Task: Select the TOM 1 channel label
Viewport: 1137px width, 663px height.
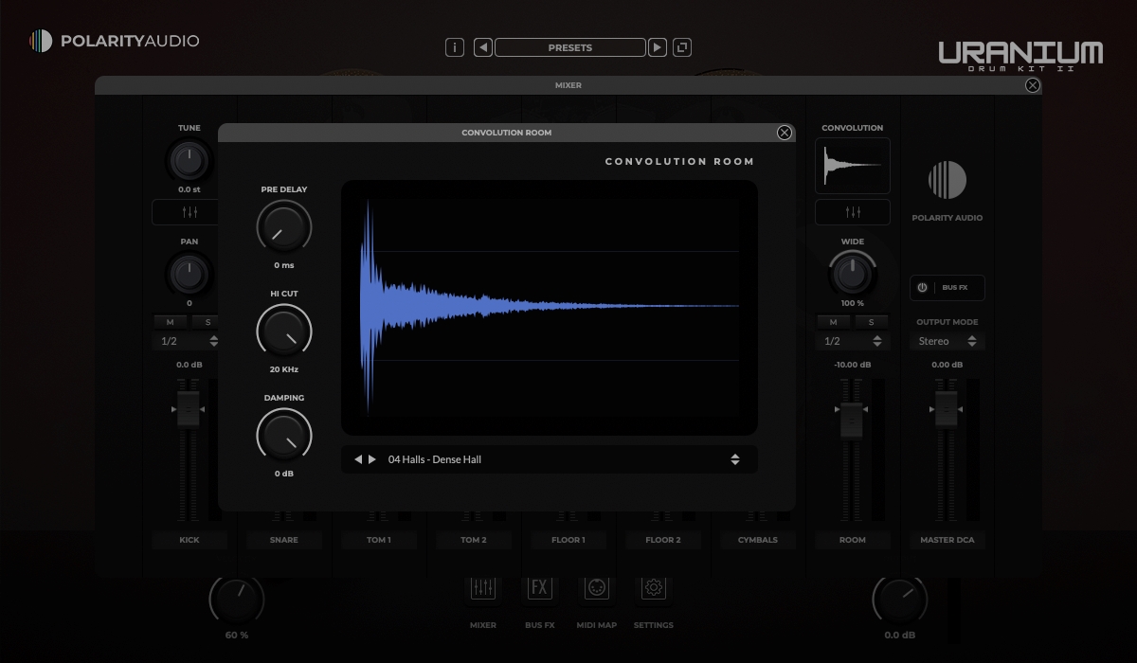Action: tap(379, 540)
